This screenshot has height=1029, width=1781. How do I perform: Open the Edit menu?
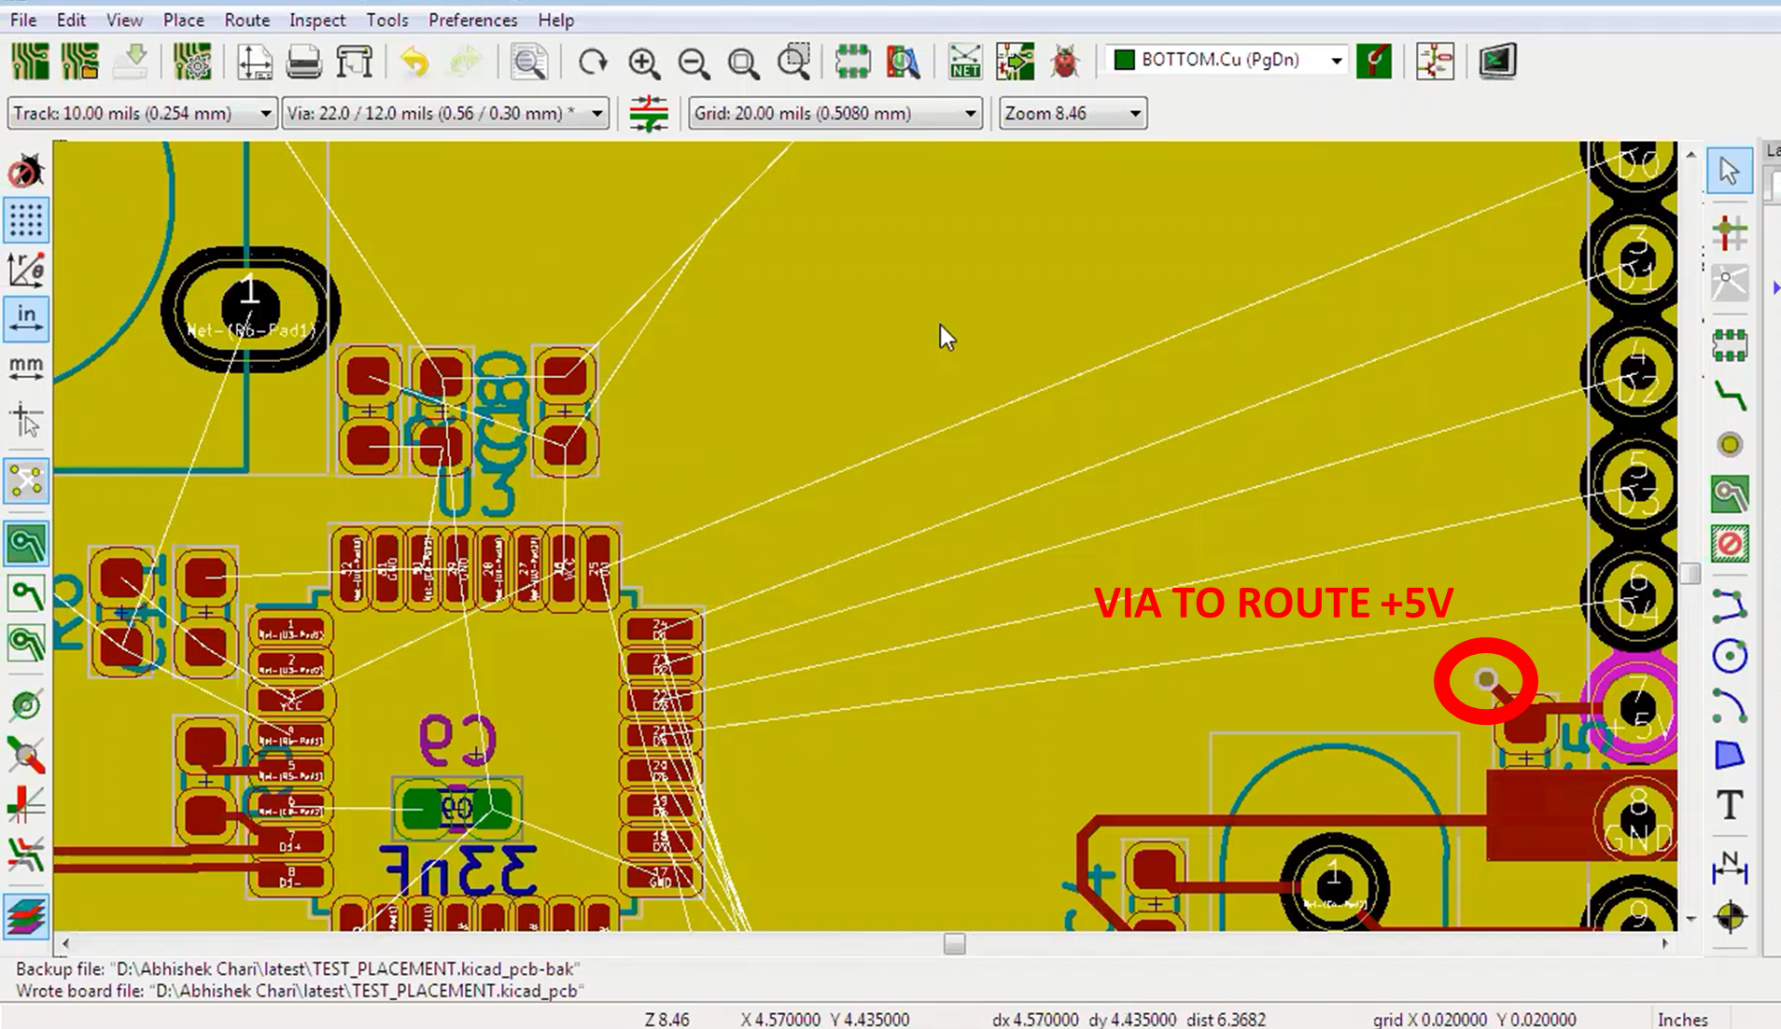coord(71,20)
